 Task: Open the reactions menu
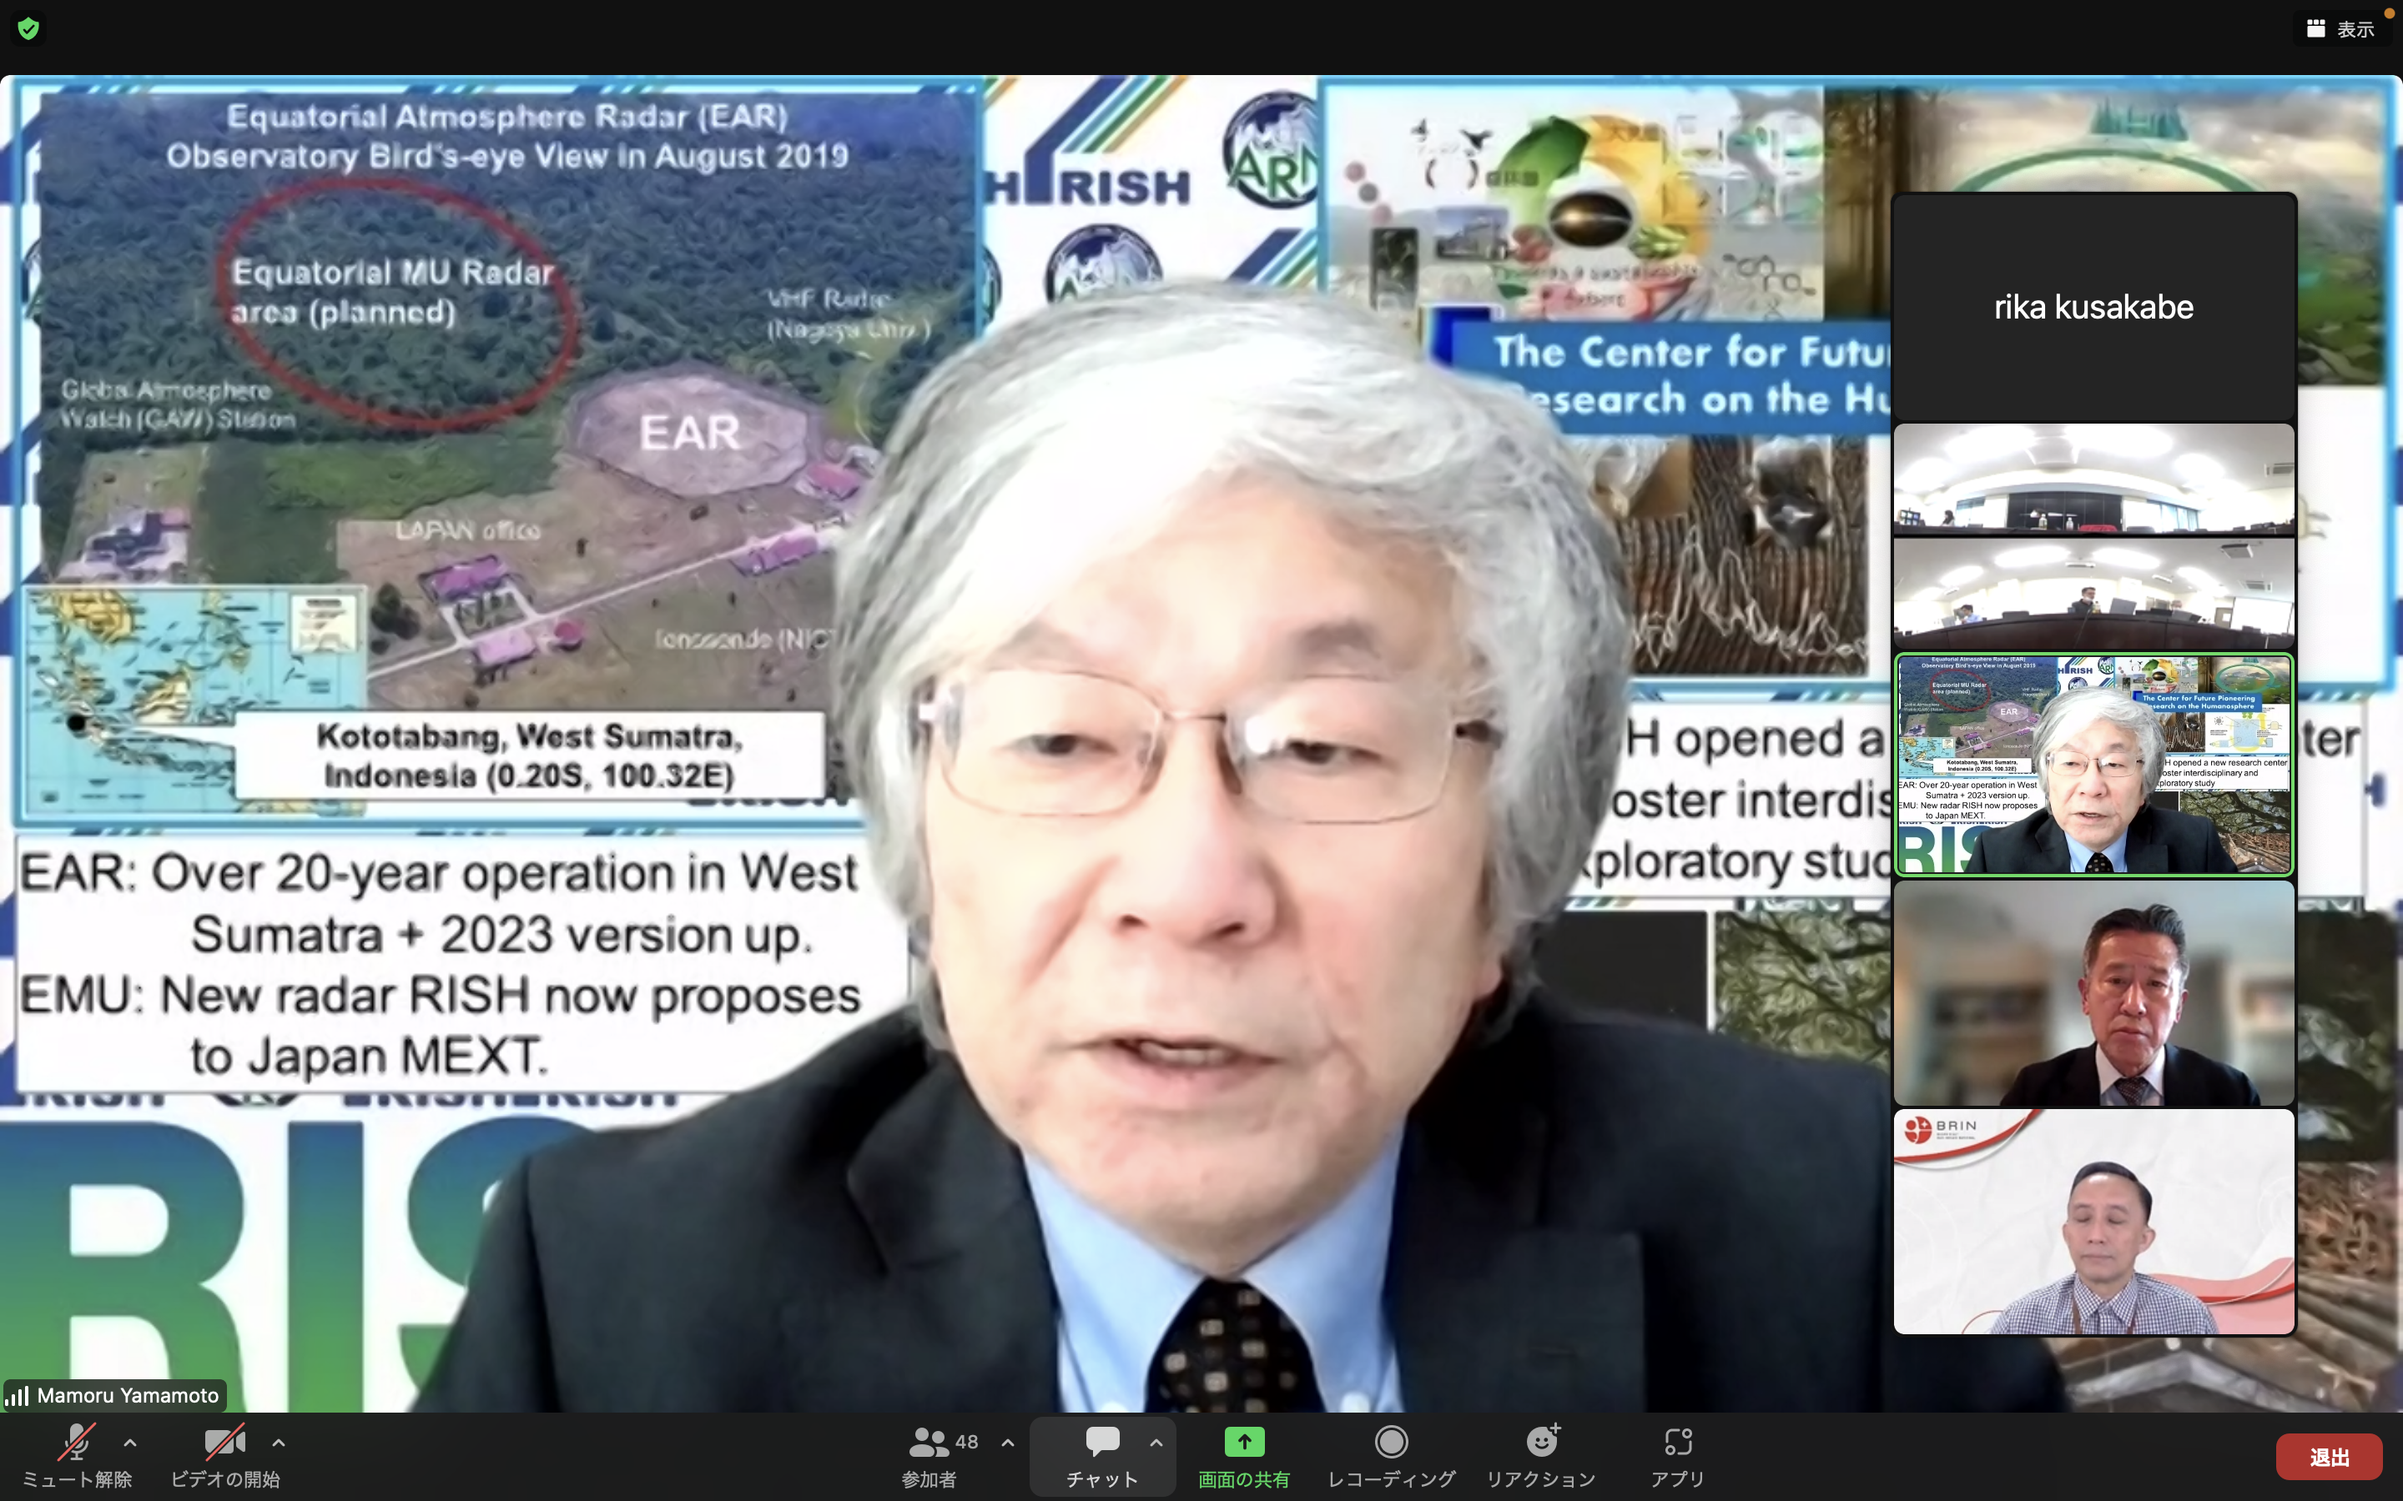coord(1541,1455)
